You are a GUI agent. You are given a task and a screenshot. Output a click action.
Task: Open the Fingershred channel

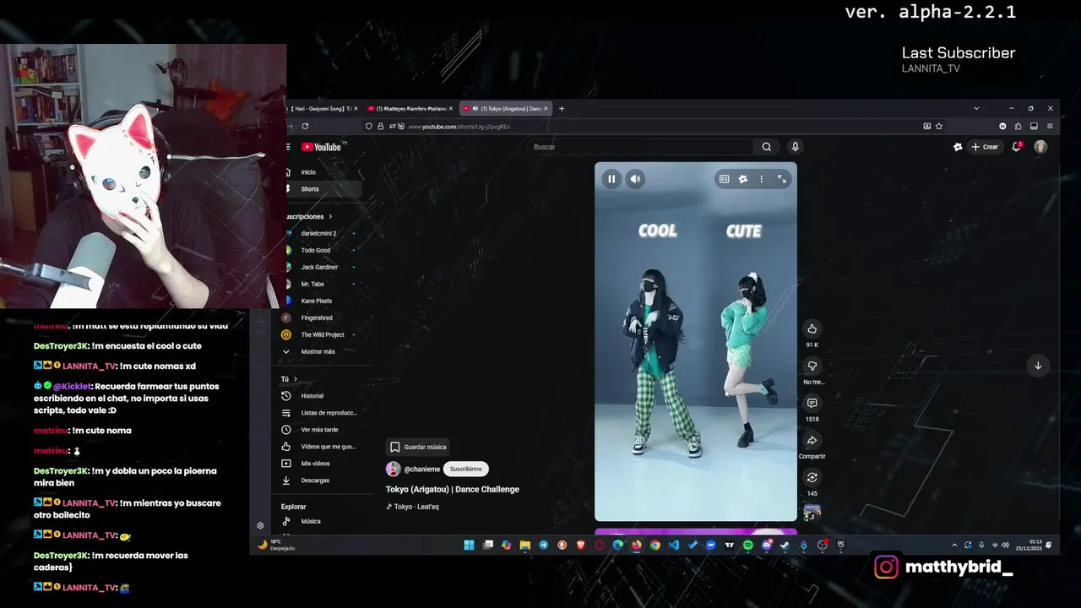pos(317,318)
